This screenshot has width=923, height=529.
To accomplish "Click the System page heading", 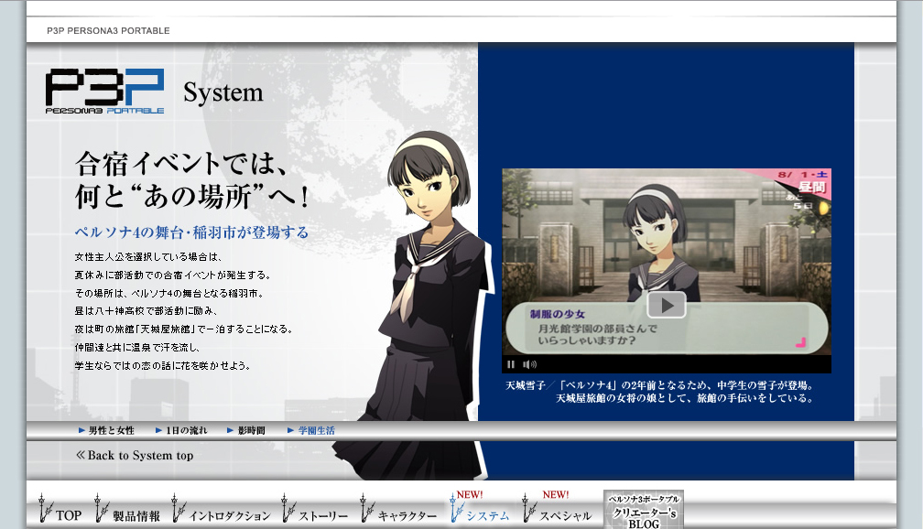I will click(223, 93).
